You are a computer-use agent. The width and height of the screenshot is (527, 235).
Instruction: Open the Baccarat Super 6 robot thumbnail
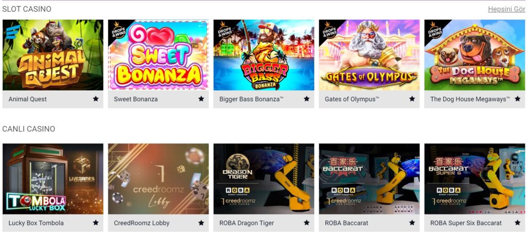pyautogui.click(x=475, y=179)
